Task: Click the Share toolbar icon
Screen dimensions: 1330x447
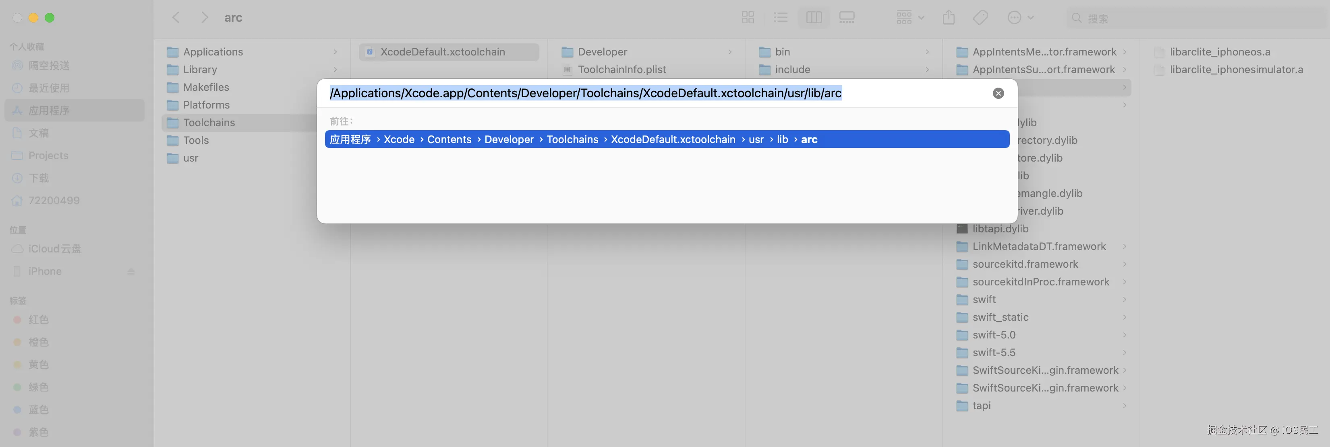Action: (x=949, y=18)
